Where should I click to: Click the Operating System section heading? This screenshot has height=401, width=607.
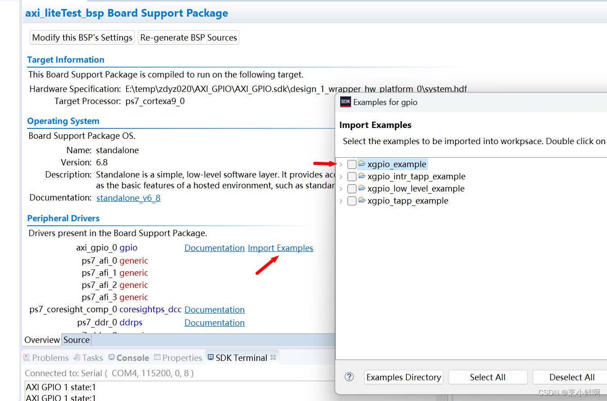pyautogui.click(x=63, y=121)
